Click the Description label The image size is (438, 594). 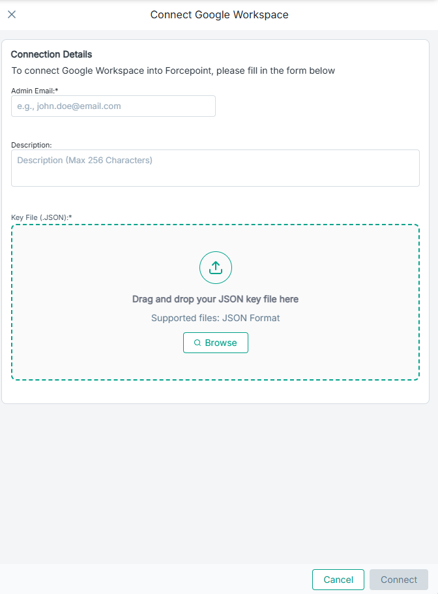coord(31,145)
